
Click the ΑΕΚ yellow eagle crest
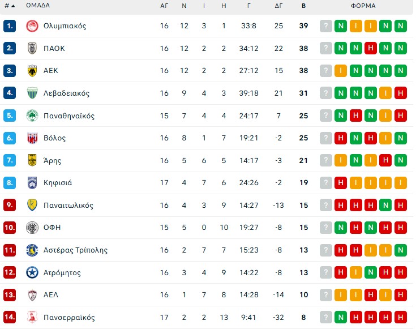pyautogui.click(x=32, y=71)
